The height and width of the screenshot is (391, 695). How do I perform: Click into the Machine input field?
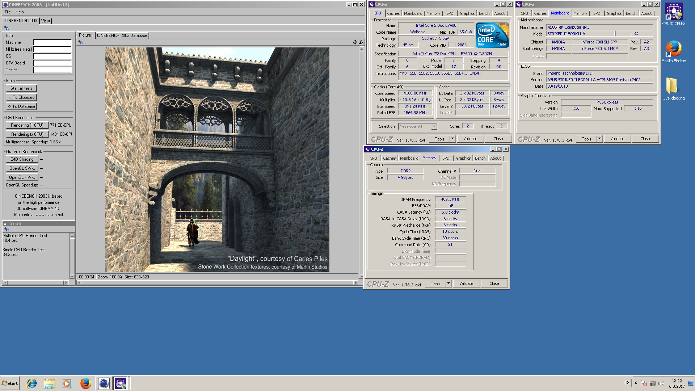(52, 42)
